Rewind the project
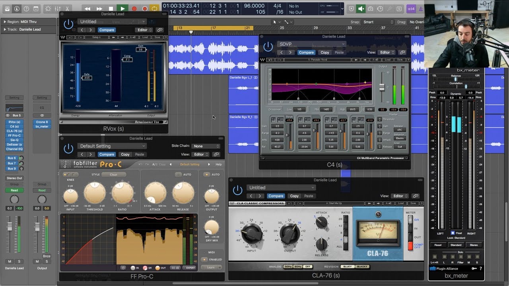Viewport: 509px width, 286px height. pyautogui.click(x=87, y=8)
